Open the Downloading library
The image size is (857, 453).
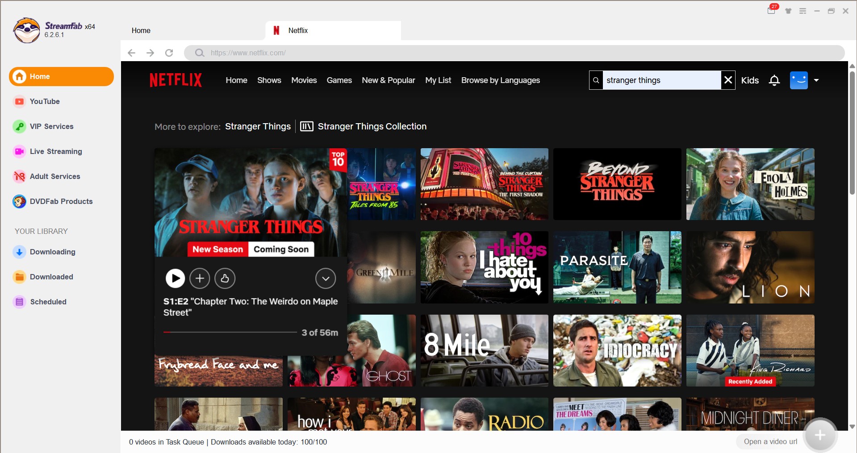click(x=53, y=252)
